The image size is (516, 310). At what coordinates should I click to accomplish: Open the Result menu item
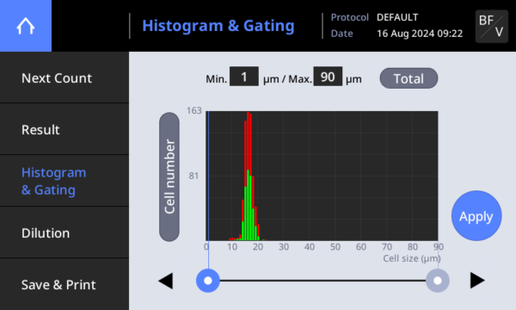pos(64,129)
